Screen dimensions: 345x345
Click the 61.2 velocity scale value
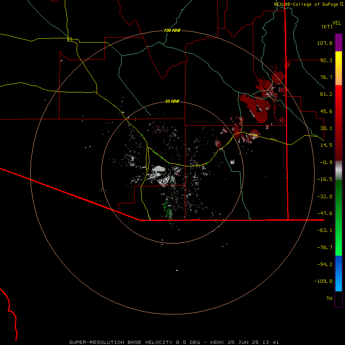coord(326,94)
